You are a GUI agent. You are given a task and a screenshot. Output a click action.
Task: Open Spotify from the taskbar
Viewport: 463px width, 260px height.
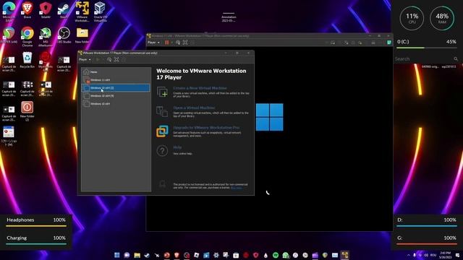tap(276, 255)
